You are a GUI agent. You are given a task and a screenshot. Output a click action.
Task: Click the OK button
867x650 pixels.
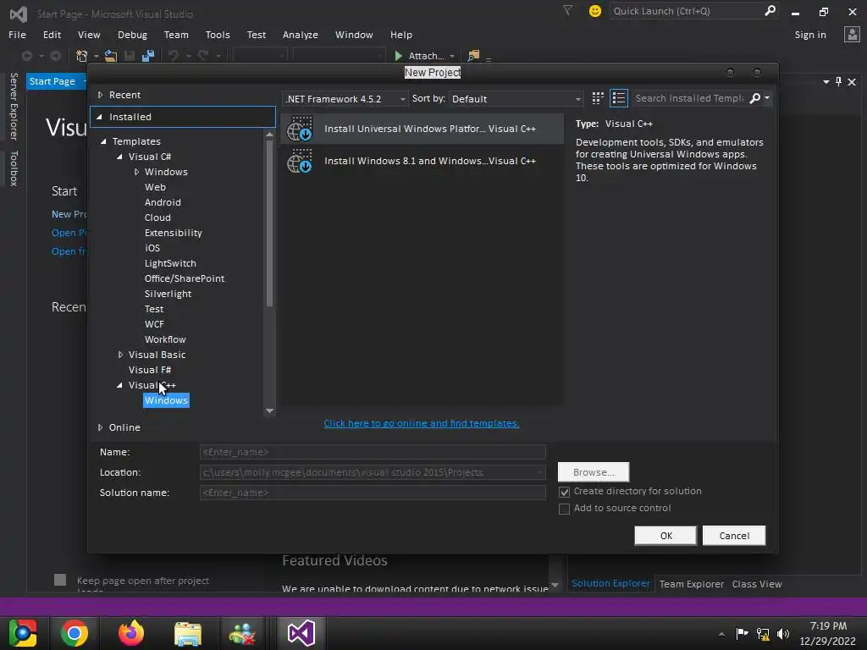[665, 536]
